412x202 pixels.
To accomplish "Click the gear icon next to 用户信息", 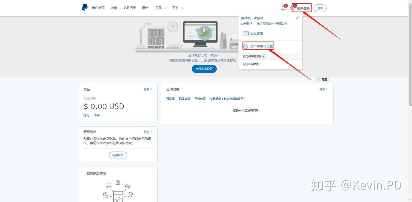I will coord(292,8).
